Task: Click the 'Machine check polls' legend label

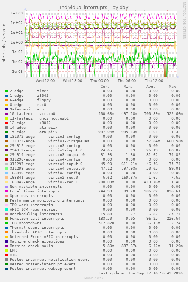Action: click(31, 246)
